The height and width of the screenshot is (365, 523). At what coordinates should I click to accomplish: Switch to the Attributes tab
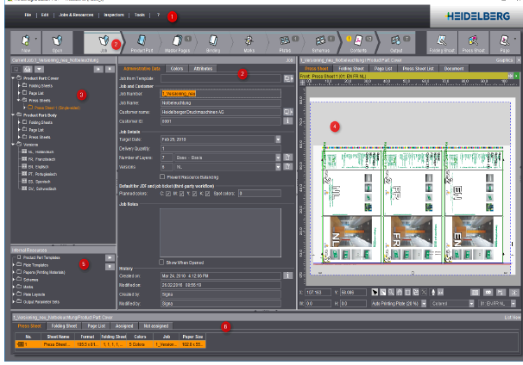(203, 69)
